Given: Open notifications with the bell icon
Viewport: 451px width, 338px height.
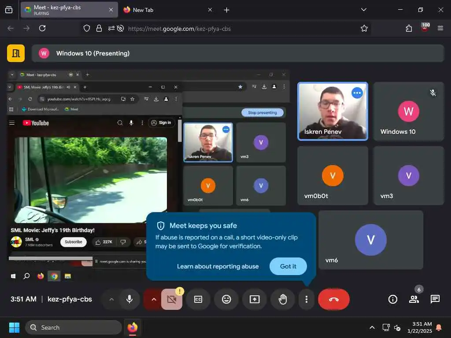Looking at the screenshot, I should (439, 327).
